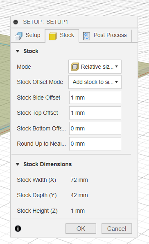This screenshot has width=149, height=244.
Task: Click the Cancel button
Action: pyautogui.click(x=117, y=229)
